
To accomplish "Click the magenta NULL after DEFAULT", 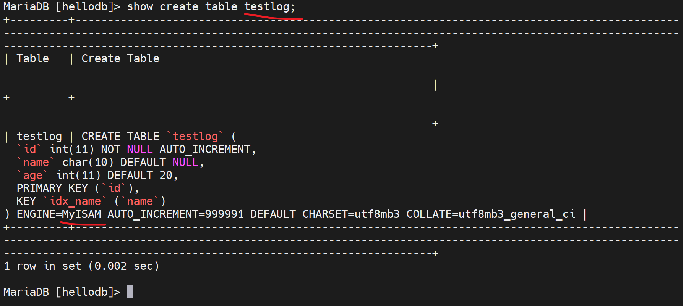I will click(185, 162).
